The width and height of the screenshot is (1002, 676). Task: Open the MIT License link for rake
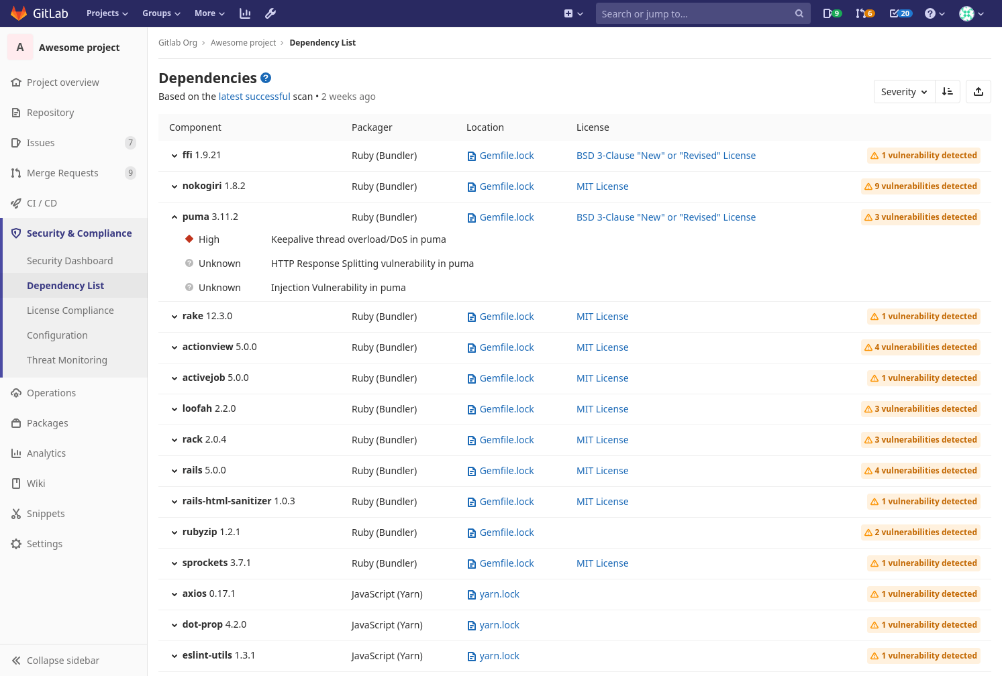click(x=602, y=316)
